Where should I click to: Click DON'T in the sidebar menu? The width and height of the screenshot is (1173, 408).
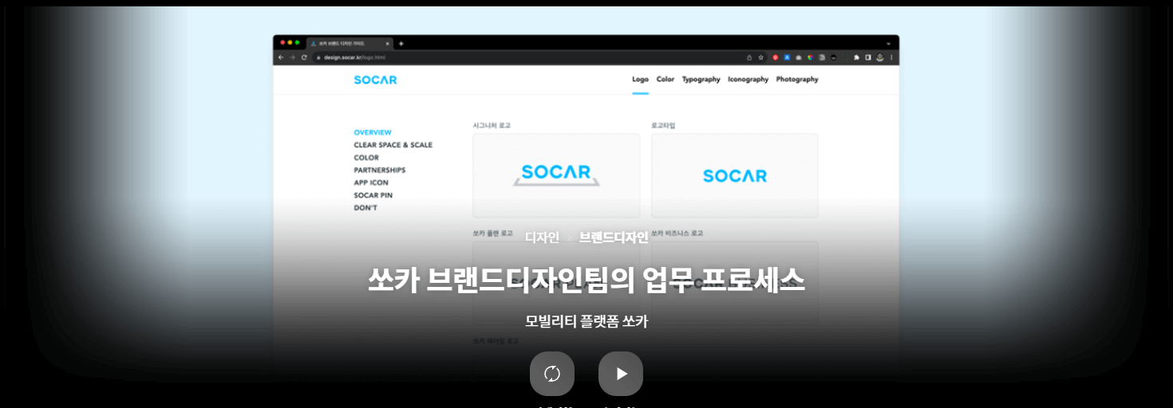[365, 208]
